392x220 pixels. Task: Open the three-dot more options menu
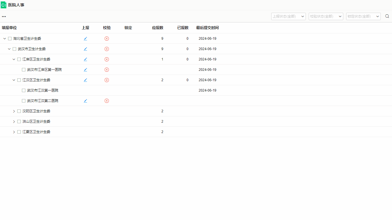coord(4,16)
